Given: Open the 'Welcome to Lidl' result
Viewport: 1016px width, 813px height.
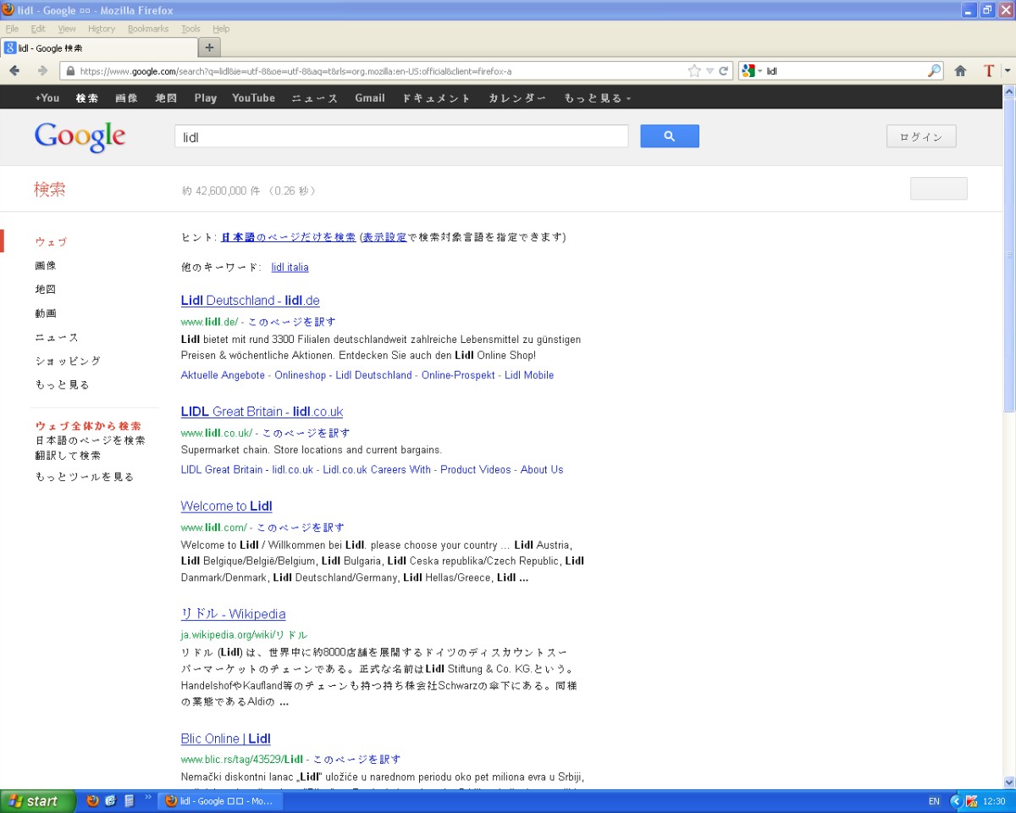Looking at the screenshot, I should (226, 506).
